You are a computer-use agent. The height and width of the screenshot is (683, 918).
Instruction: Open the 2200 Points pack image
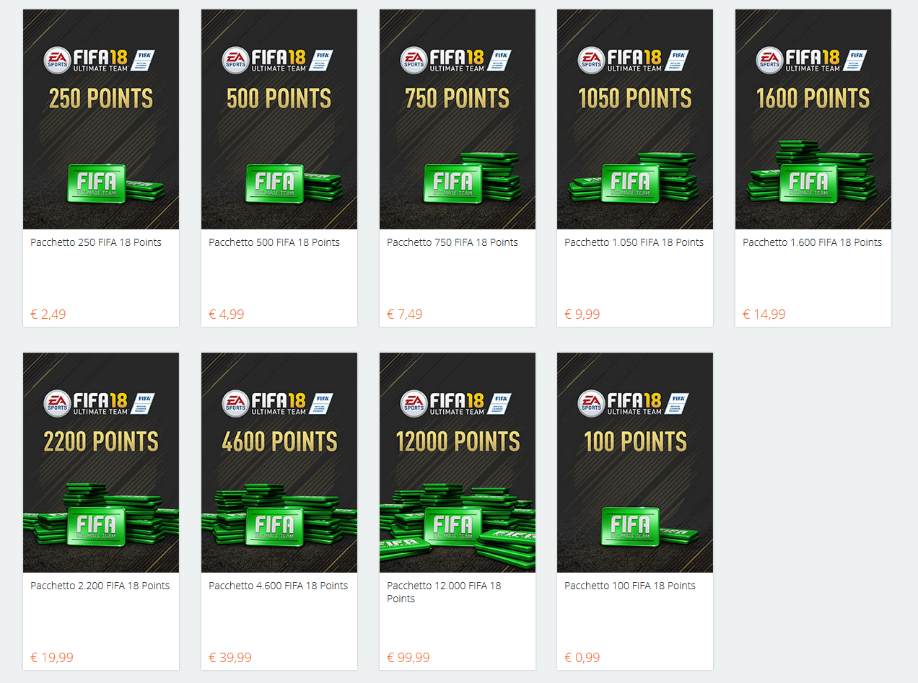click(101, 462)
